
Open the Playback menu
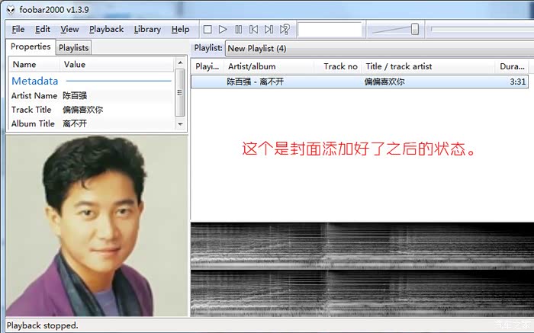(106, 30)
